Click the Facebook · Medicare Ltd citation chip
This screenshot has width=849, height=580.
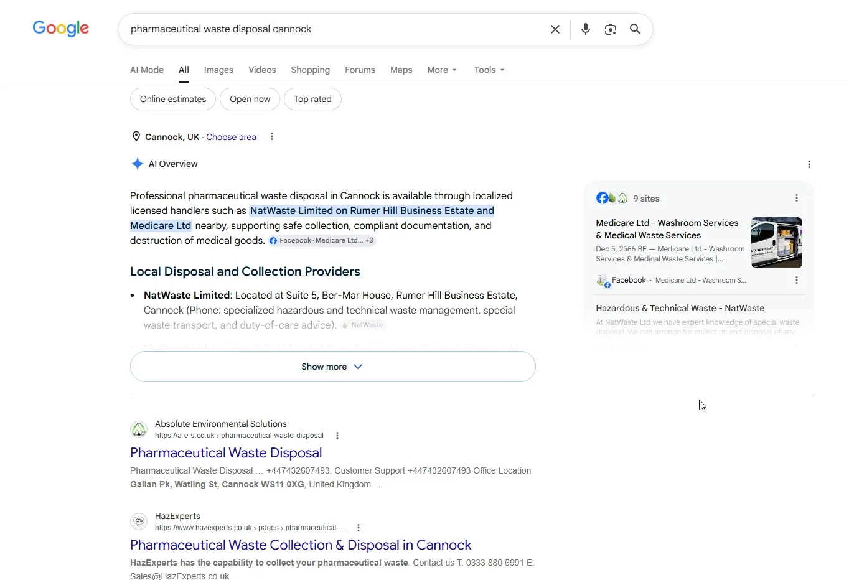[x=322, y=241]
